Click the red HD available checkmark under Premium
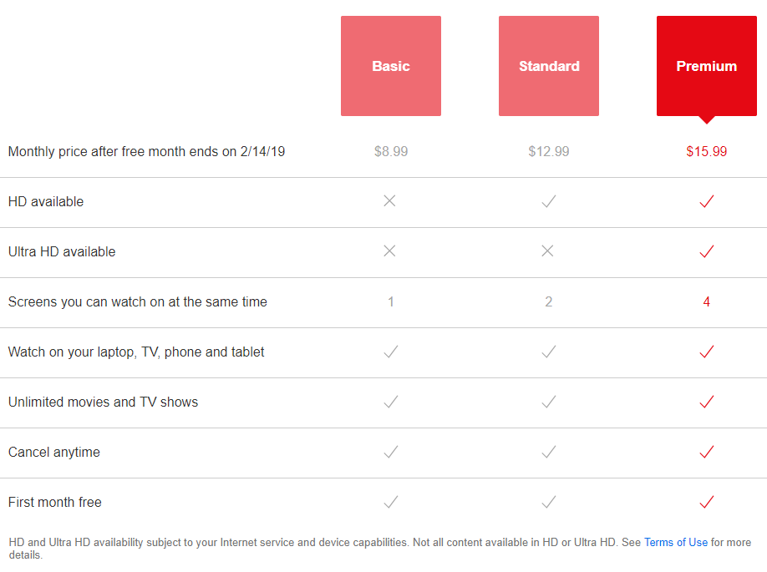Image resolution: width=767 pixels, height=572 pixels. pos(707,201)
